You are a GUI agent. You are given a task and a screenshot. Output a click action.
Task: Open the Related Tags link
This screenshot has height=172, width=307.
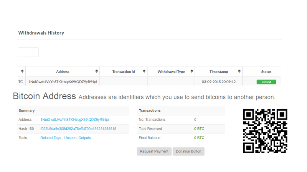point(51,138)
